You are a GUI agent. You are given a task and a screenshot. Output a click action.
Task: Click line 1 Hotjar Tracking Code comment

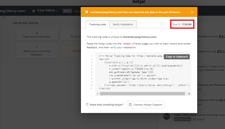point(131,56)
